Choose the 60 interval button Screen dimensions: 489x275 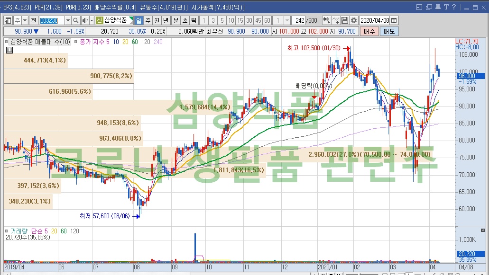(267, 20)
